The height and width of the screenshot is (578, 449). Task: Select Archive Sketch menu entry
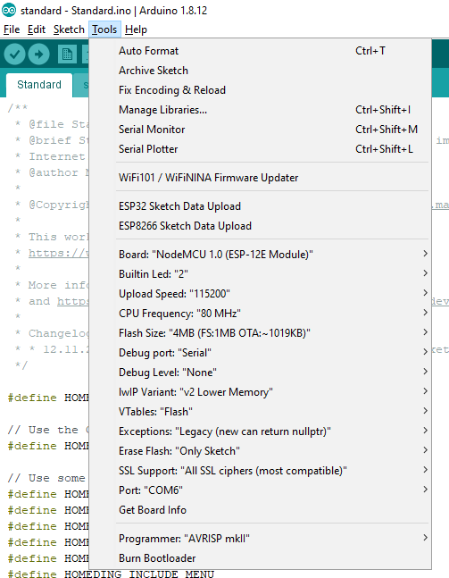point(260,71)
